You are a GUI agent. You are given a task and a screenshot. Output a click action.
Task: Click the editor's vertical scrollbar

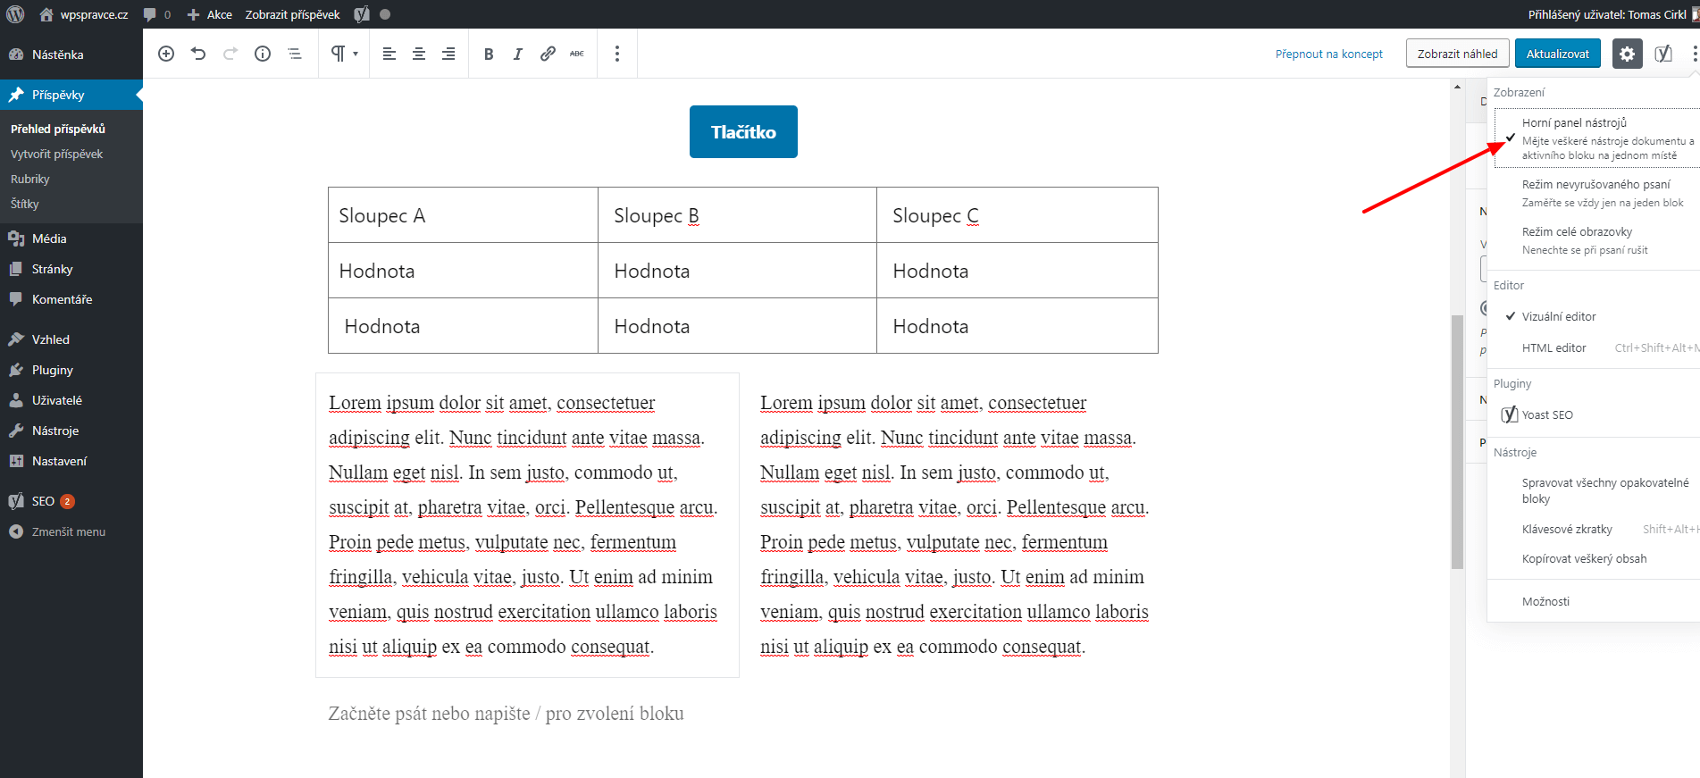1457,441
